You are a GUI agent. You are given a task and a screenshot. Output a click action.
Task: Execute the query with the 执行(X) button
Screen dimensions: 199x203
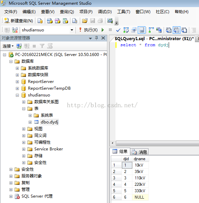[88, 30]
